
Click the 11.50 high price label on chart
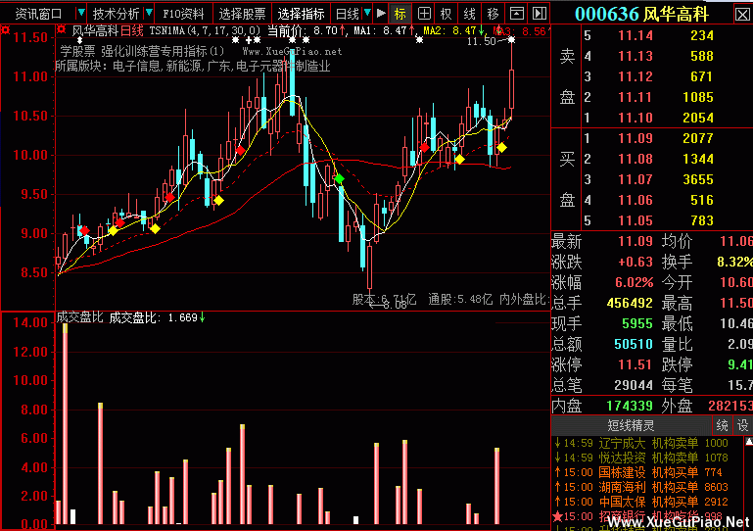click(x=481, y=41)
